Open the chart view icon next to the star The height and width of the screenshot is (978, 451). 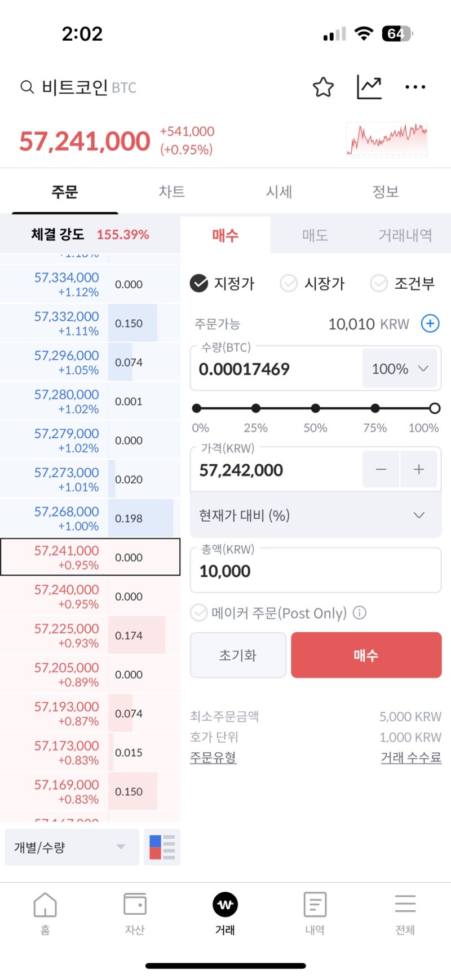coord(369,87)
